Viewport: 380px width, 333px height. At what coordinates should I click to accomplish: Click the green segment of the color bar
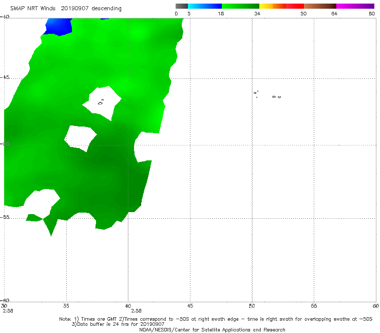[240, 6]
